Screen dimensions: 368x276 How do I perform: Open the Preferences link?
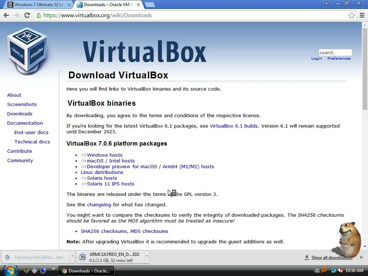coord(339,59)
